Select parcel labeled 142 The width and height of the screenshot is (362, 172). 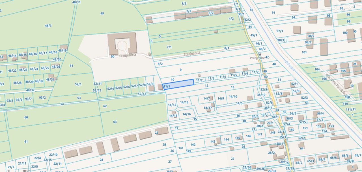click(x=193, y=145)
